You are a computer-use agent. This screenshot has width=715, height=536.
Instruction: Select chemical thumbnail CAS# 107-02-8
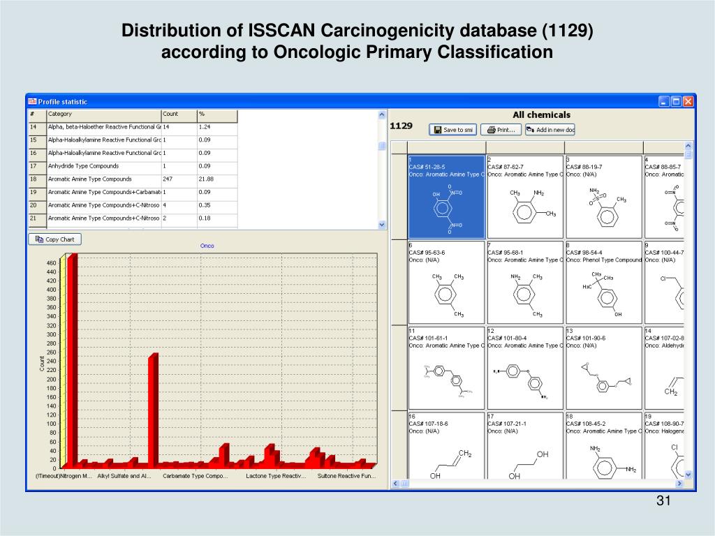click(x=664, y=368)
